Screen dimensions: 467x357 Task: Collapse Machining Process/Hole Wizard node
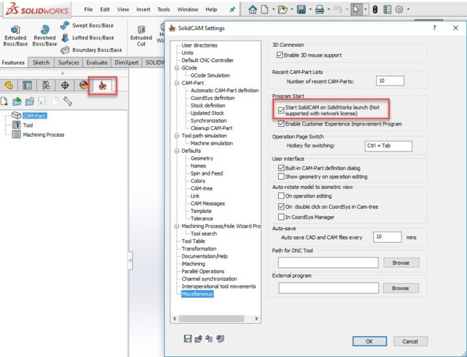pos(177,226)
